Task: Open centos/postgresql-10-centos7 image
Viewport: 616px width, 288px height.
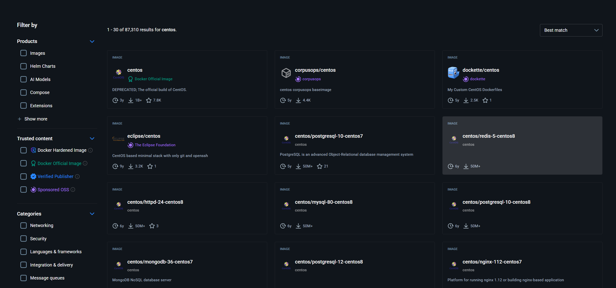Action: click(x=329, y=136)
